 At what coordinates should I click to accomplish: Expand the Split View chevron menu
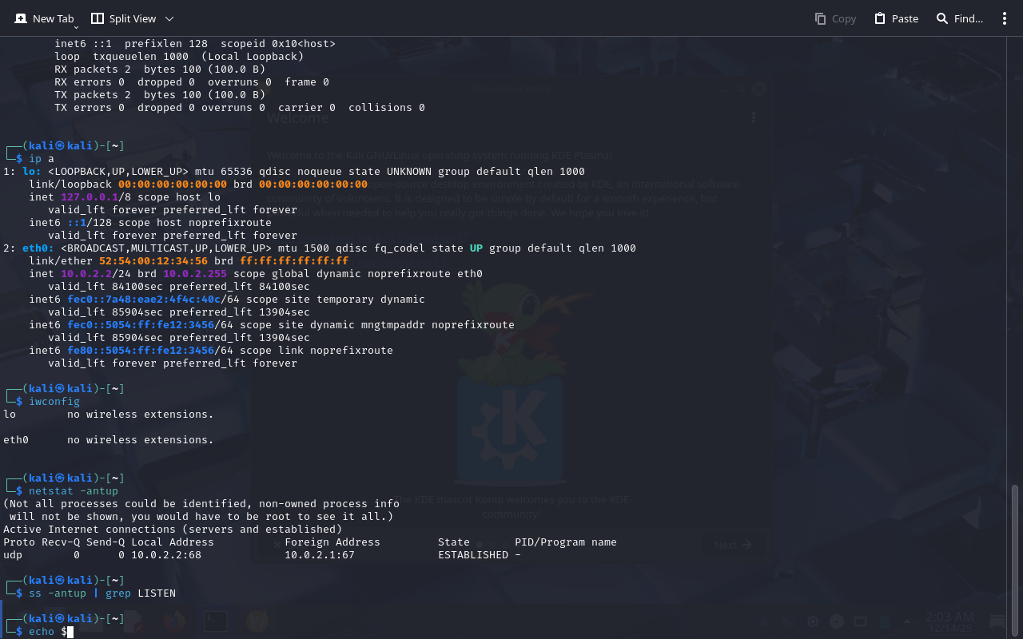[x=169, y=18]
